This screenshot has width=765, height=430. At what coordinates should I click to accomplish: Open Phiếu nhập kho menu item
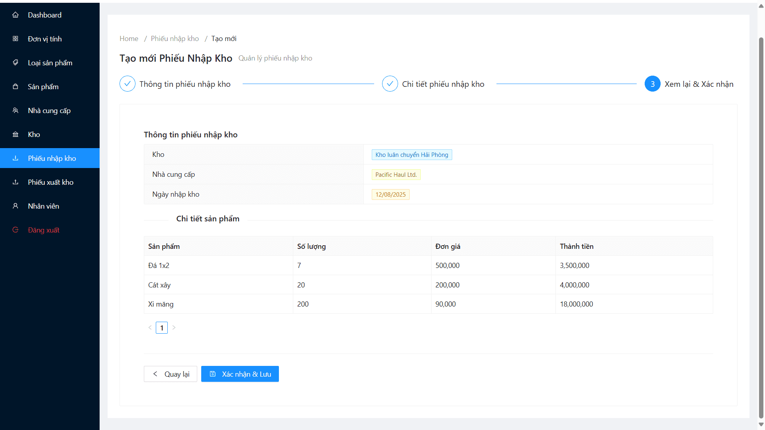pos(52,158)
